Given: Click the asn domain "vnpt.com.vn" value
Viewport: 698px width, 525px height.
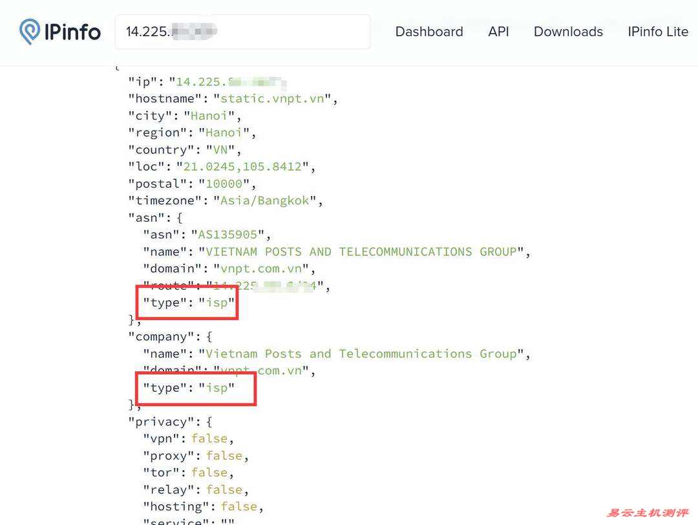Looking at the screenshot, I should [x=265, y=268].
